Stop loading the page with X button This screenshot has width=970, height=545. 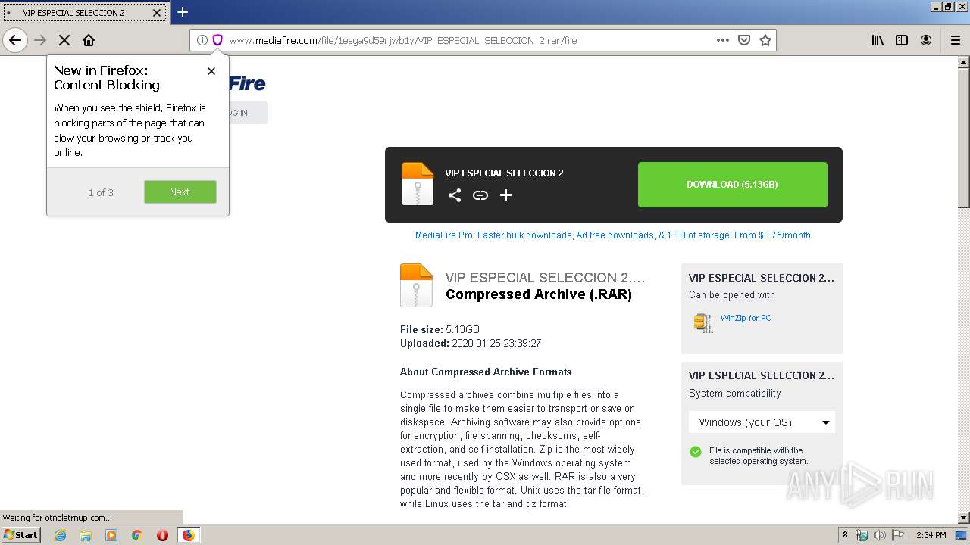pyautogui.click(x=64, y=40)
